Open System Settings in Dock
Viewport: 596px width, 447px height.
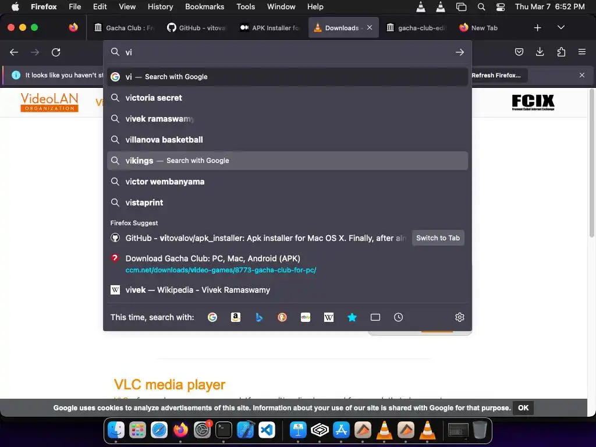point(202,430)
